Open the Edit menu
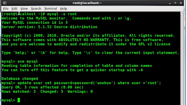The width and height of the screenshot is (187, 105). 14,9
